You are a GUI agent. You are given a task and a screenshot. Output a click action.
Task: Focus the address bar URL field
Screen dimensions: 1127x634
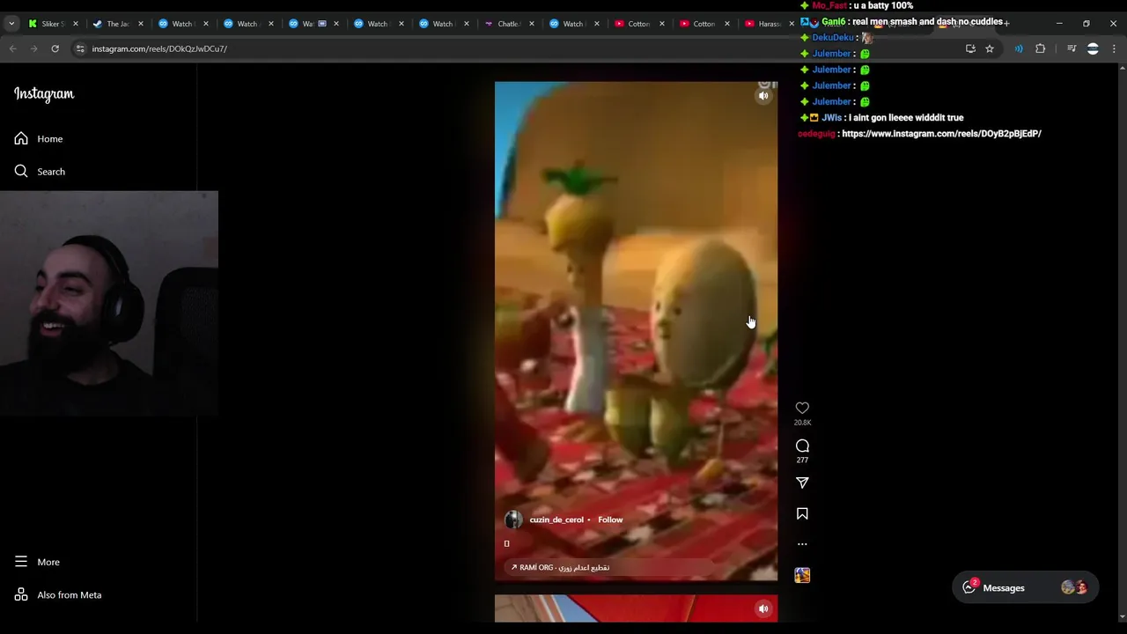point(519,48)
